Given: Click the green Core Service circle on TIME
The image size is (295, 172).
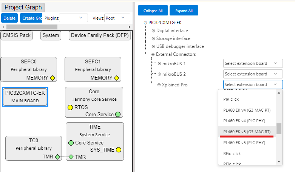Looking at the screenshot, I should click(71, 143).
